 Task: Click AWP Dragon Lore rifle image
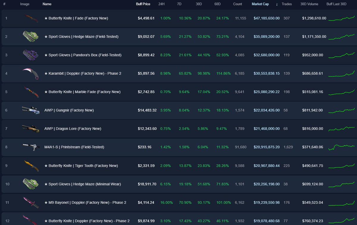(31, 129)
